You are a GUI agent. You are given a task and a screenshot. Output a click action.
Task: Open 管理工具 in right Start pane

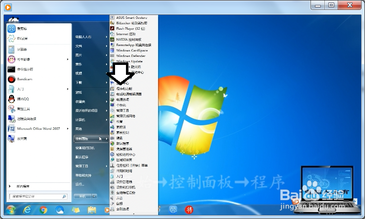[x=82, y=166]
